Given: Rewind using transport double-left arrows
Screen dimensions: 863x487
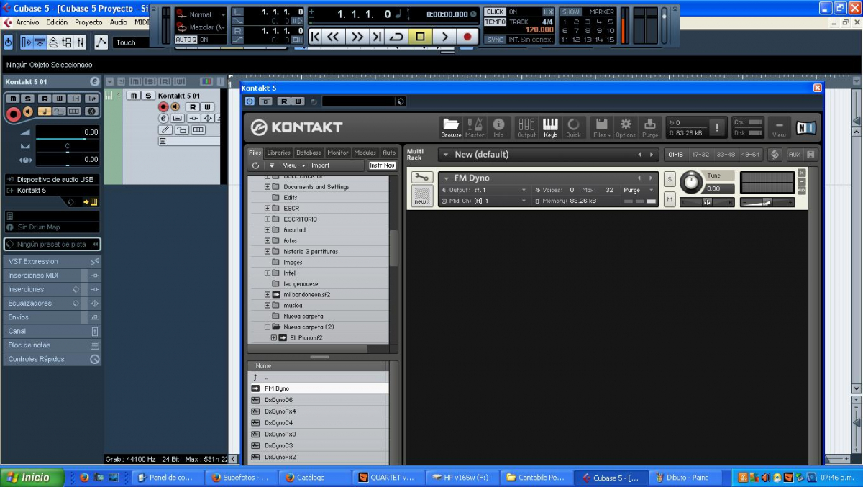Looking at the screenshot, I should coord(333,37).
